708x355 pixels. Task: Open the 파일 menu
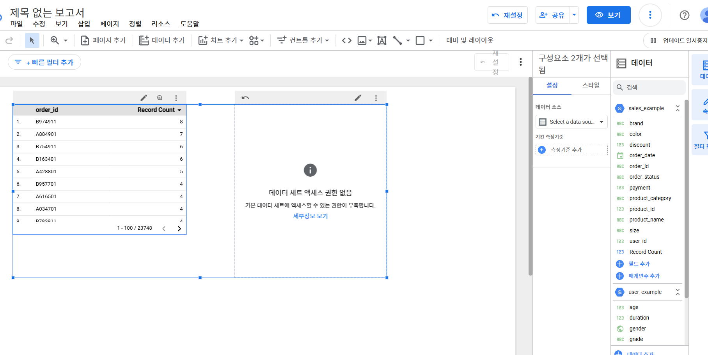click(16, 24)
